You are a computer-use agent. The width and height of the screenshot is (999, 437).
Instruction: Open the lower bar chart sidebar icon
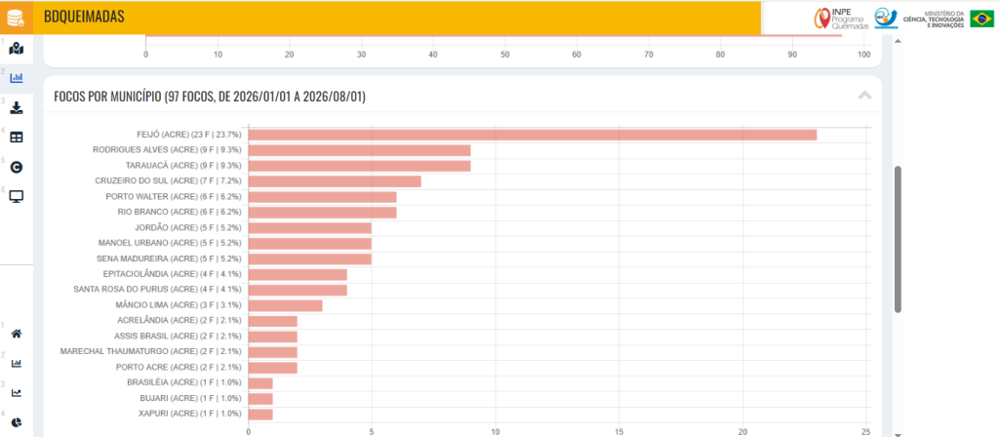point(17,363)
